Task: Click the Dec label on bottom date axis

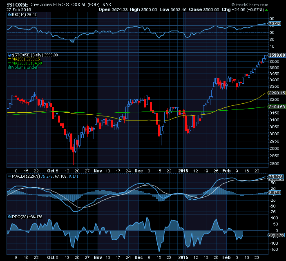Action: coord(139,257)
